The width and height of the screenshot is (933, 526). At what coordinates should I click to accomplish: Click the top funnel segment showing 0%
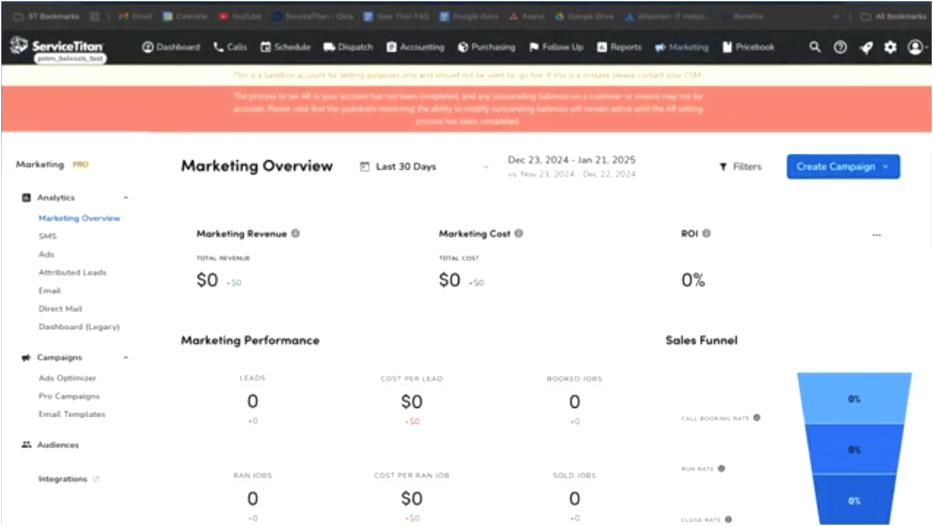click(854, 399)
